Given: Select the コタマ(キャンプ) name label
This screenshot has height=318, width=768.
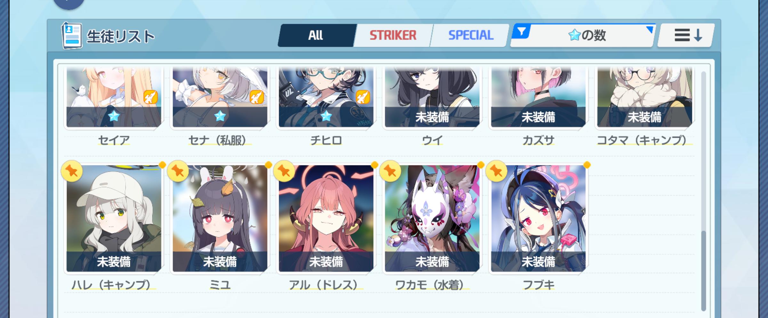Looking at the screenshot, I should click(x=644, y=140).
